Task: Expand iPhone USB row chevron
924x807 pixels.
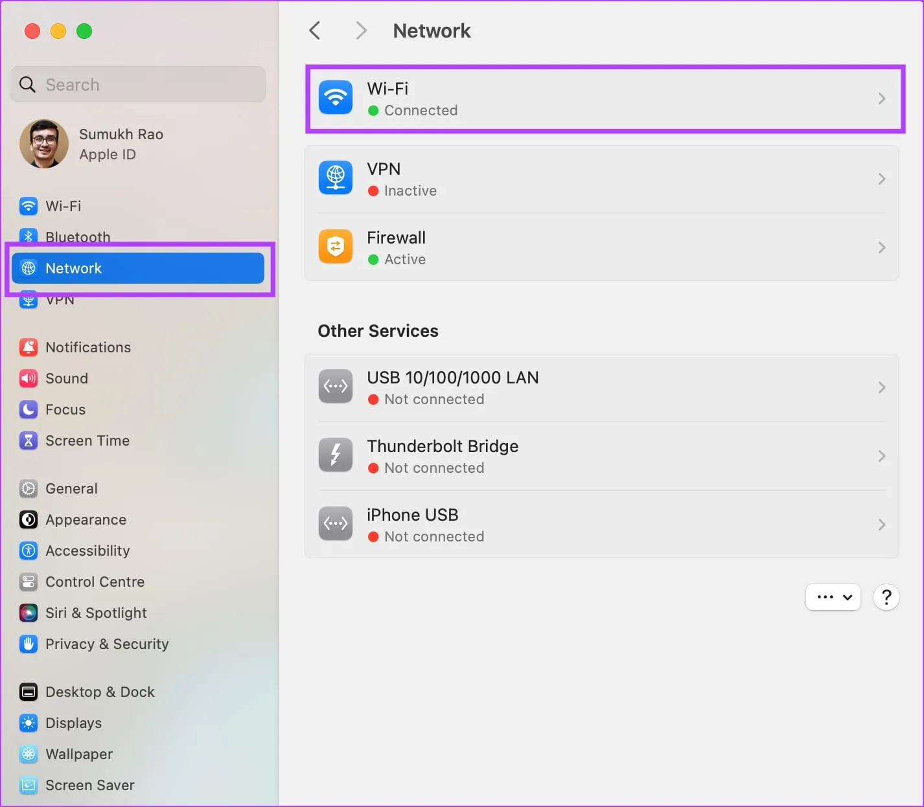Action: 881,525
